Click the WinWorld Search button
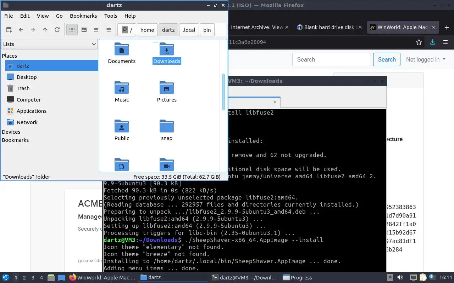The width and height of the screenshot is (454, 283). click(x=387, y=59)
